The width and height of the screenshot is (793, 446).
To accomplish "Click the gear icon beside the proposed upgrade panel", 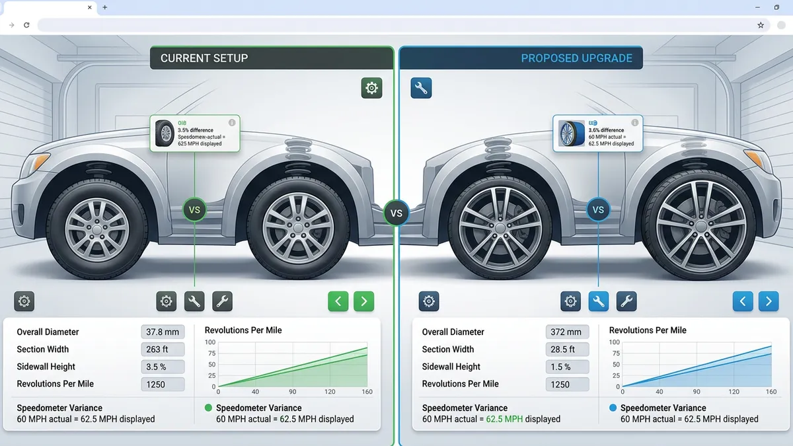I will (428, 301).
